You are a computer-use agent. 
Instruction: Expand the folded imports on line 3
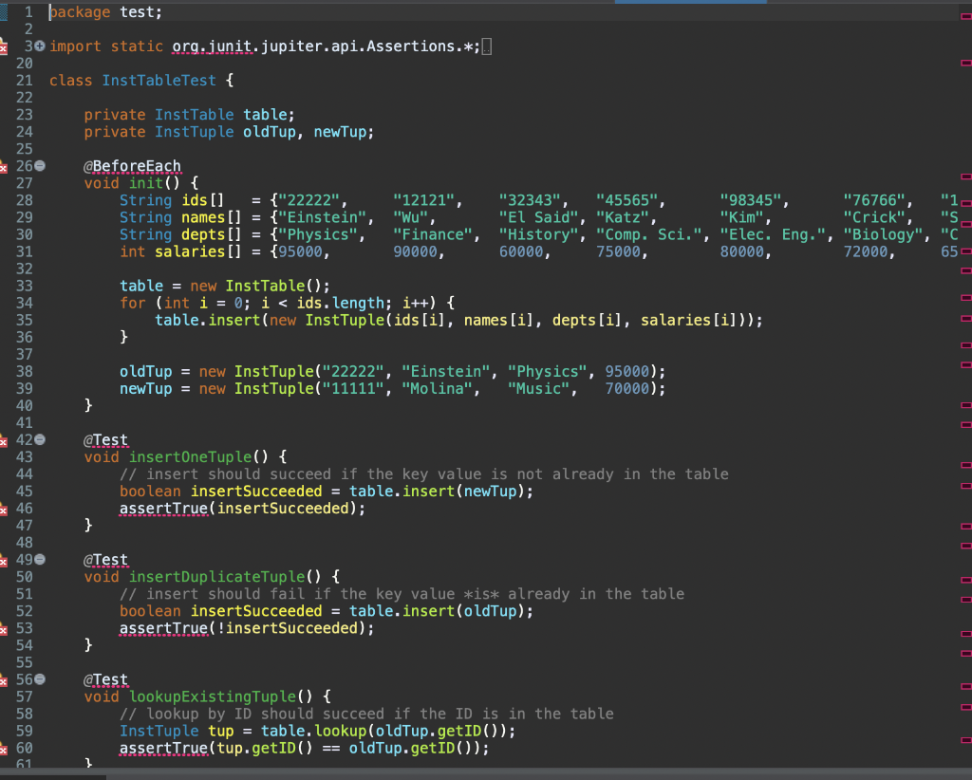40,46
